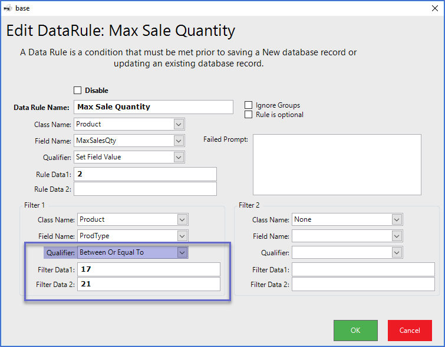Click the Data Rule Name text field
The width and height of the screenshot is (445, 347).
(x=154, y=107)
